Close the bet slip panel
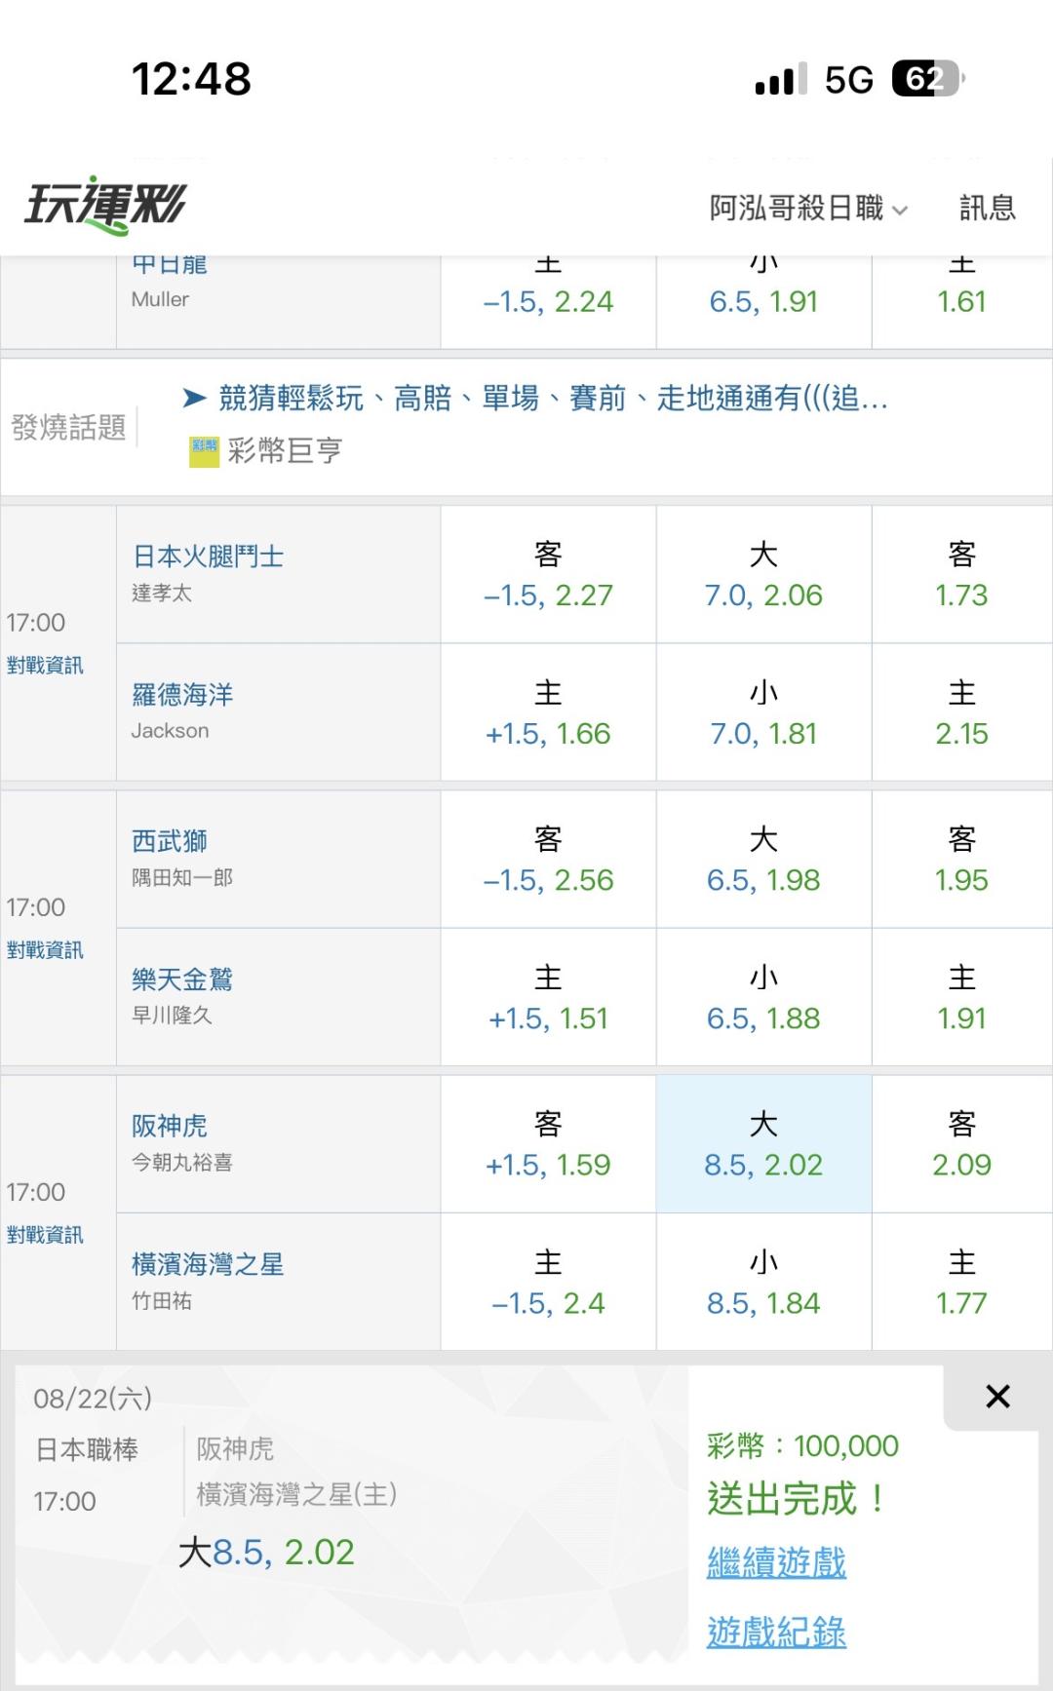Screen dimensions: 1053x1691 pyautogui.click(x=997, y=1397)
